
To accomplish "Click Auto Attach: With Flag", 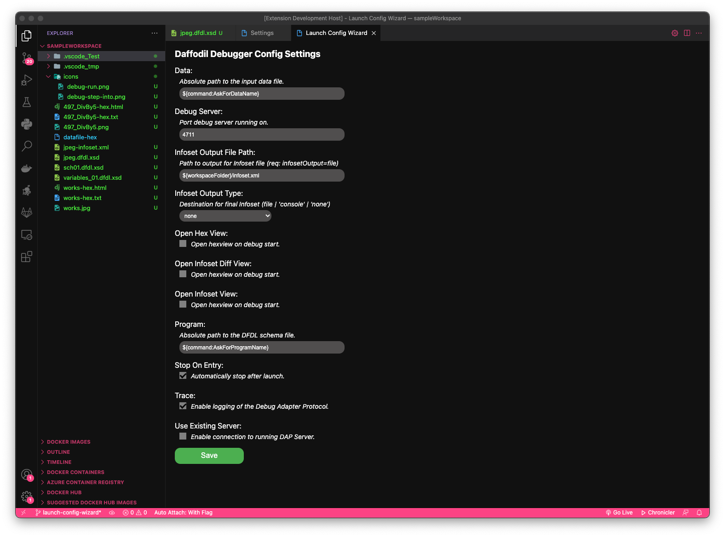I will click(x=183, y=513).
